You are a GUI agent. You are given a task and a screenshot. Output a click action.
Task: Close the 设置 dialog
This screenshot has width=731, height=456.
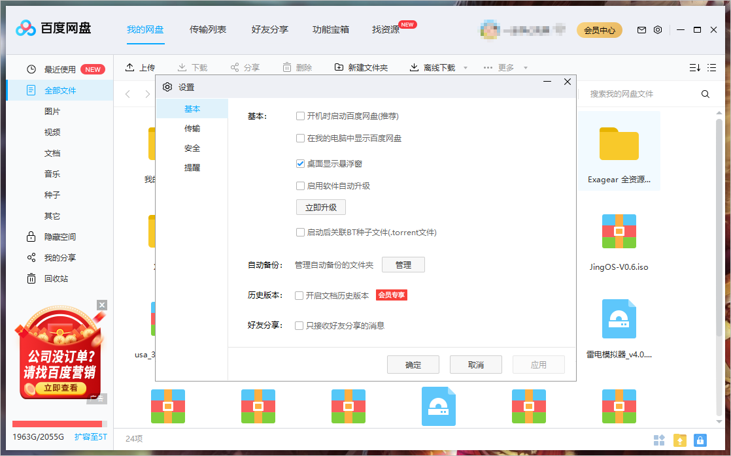pos(568,82)
